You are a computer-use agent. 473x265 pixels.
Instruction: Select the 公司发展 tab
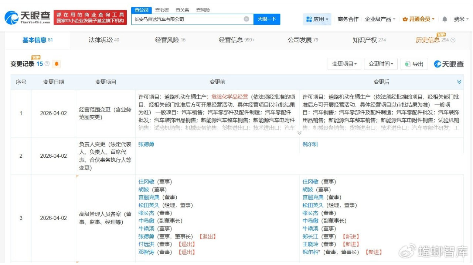pos(303,40)
